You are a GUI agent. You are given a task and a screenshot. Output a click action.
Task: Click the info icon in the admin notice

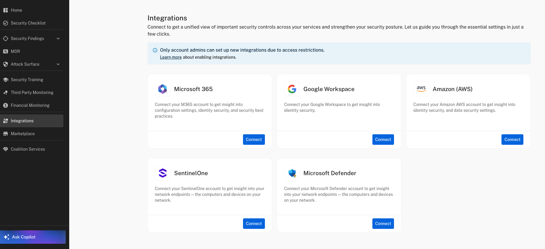tap(155, 50)
